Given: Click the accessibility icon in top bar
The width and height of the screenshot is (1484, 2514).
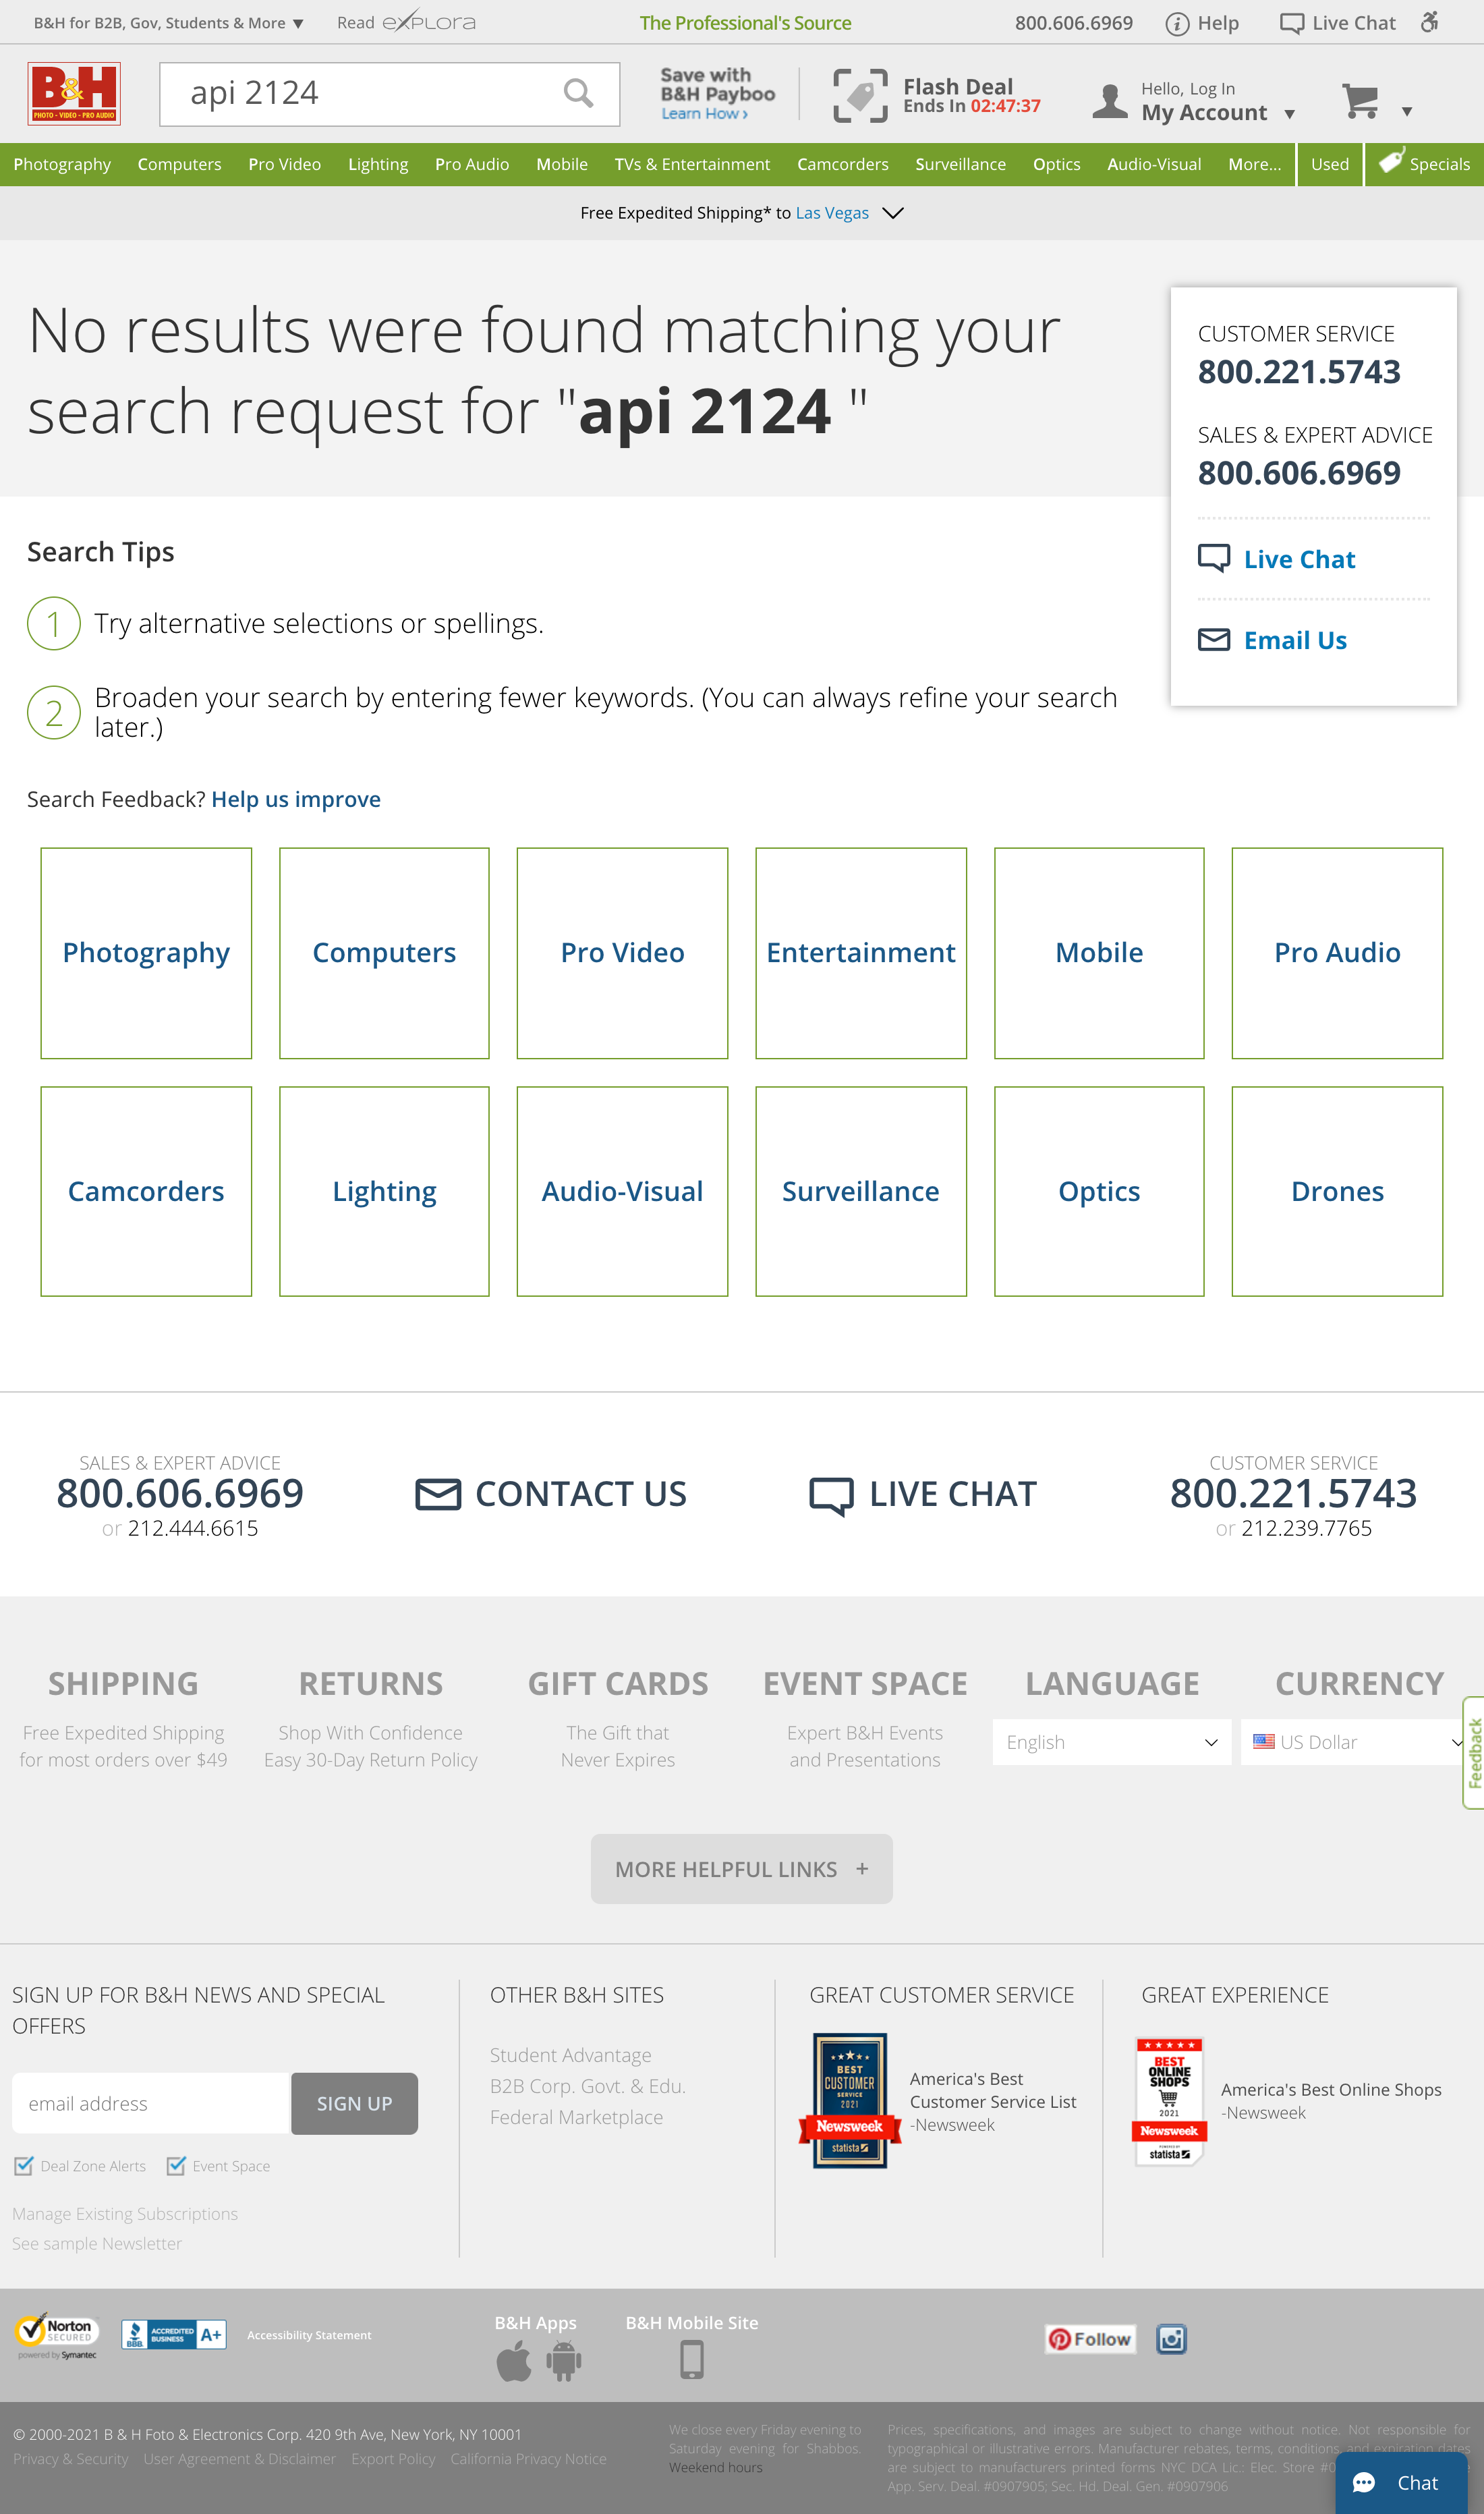Looking at the screenshot, I should tap(1430, 22).
